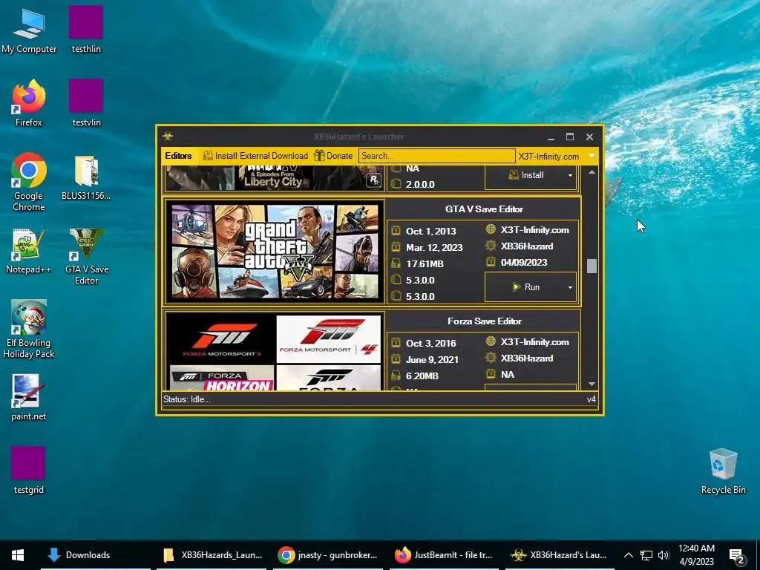Click XB36Hazard author in Forza entry

(x=527, y=358)
